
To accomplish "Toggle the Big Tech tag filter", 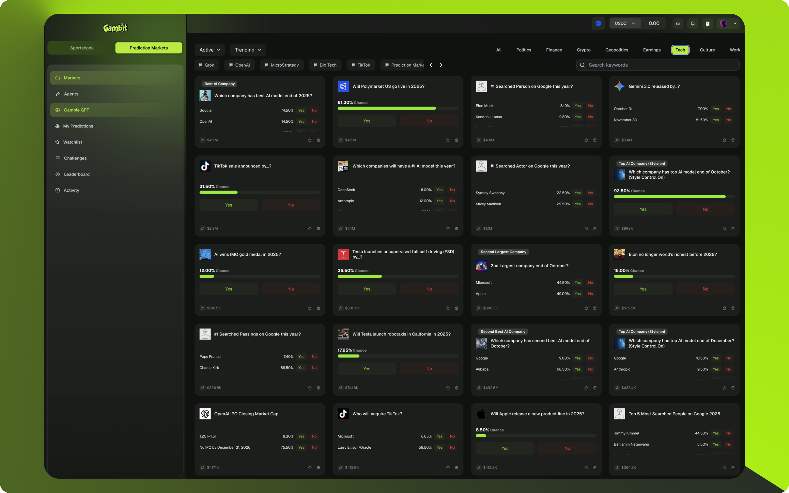I will tap(325, 65).
